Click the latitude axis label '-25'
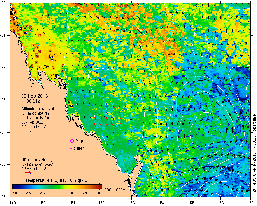This screenshot has width=257, height=206. (3, 164)
